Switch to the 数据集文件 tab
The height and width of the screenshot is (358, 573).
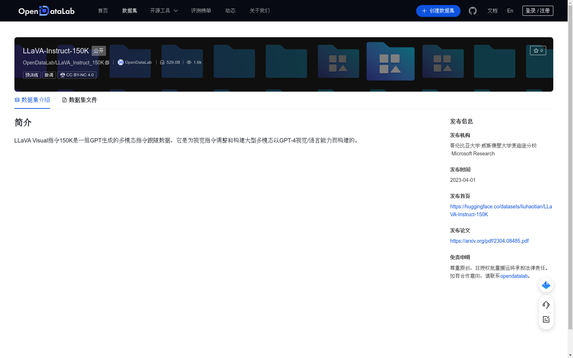pos(80,100)
